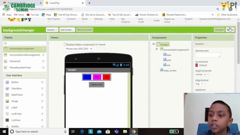Open Microsoft Edge from the taskbar

point(82,132)
